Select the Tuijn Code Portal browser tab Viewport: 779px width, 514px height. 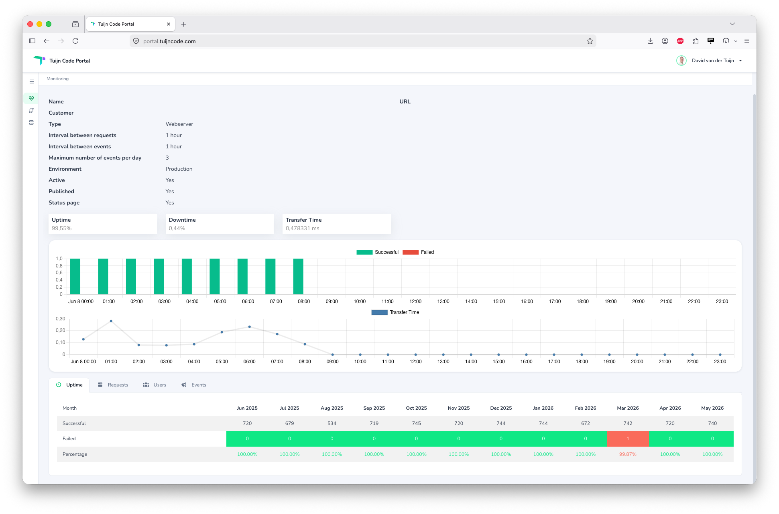coord(131,24)
